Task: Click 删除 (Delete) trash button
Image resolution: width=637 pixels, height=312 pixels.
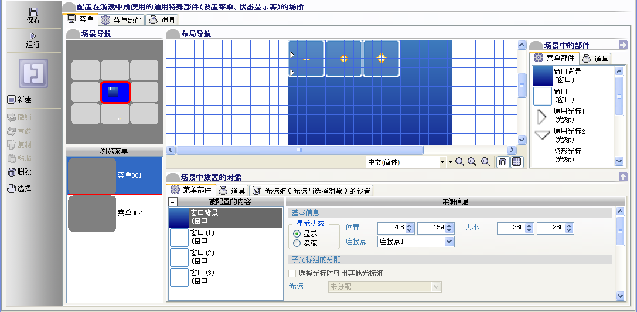Action: pos(19,172)
